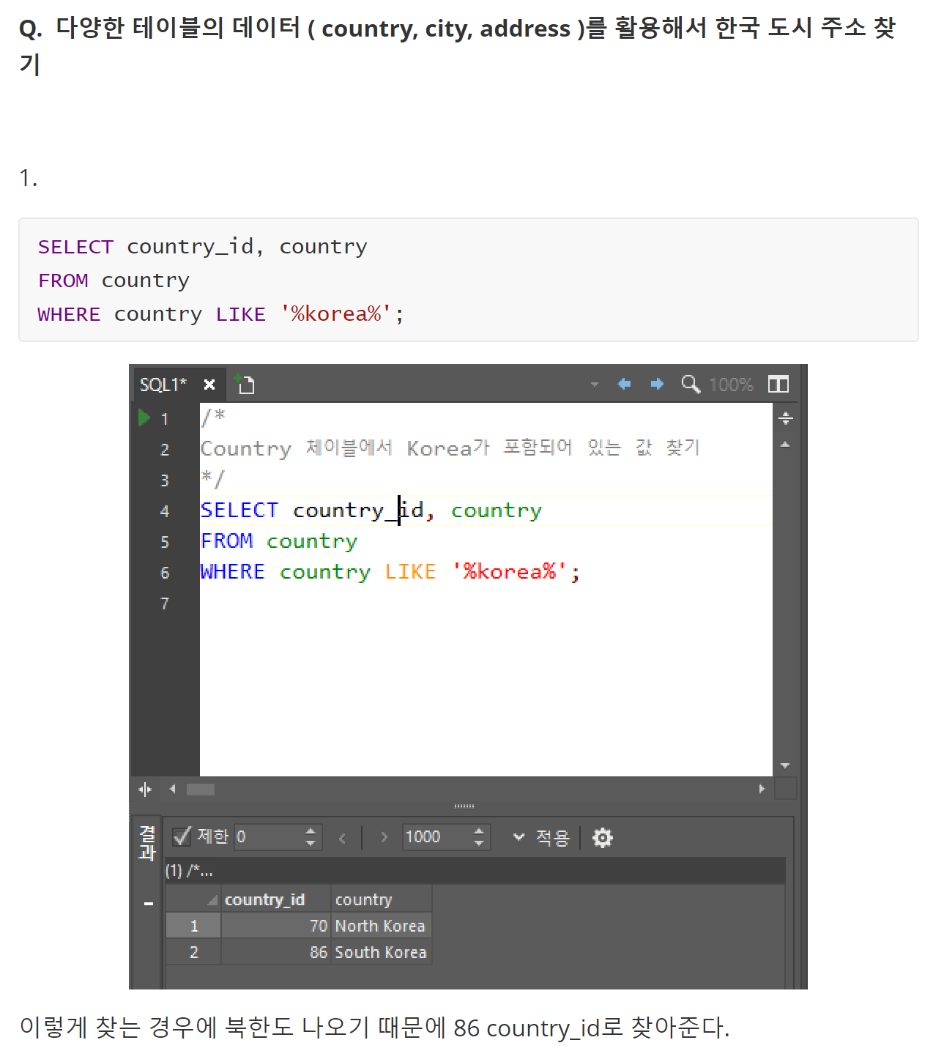Click the cell with value 70
Screen dimensions: 944x1051
275,926
